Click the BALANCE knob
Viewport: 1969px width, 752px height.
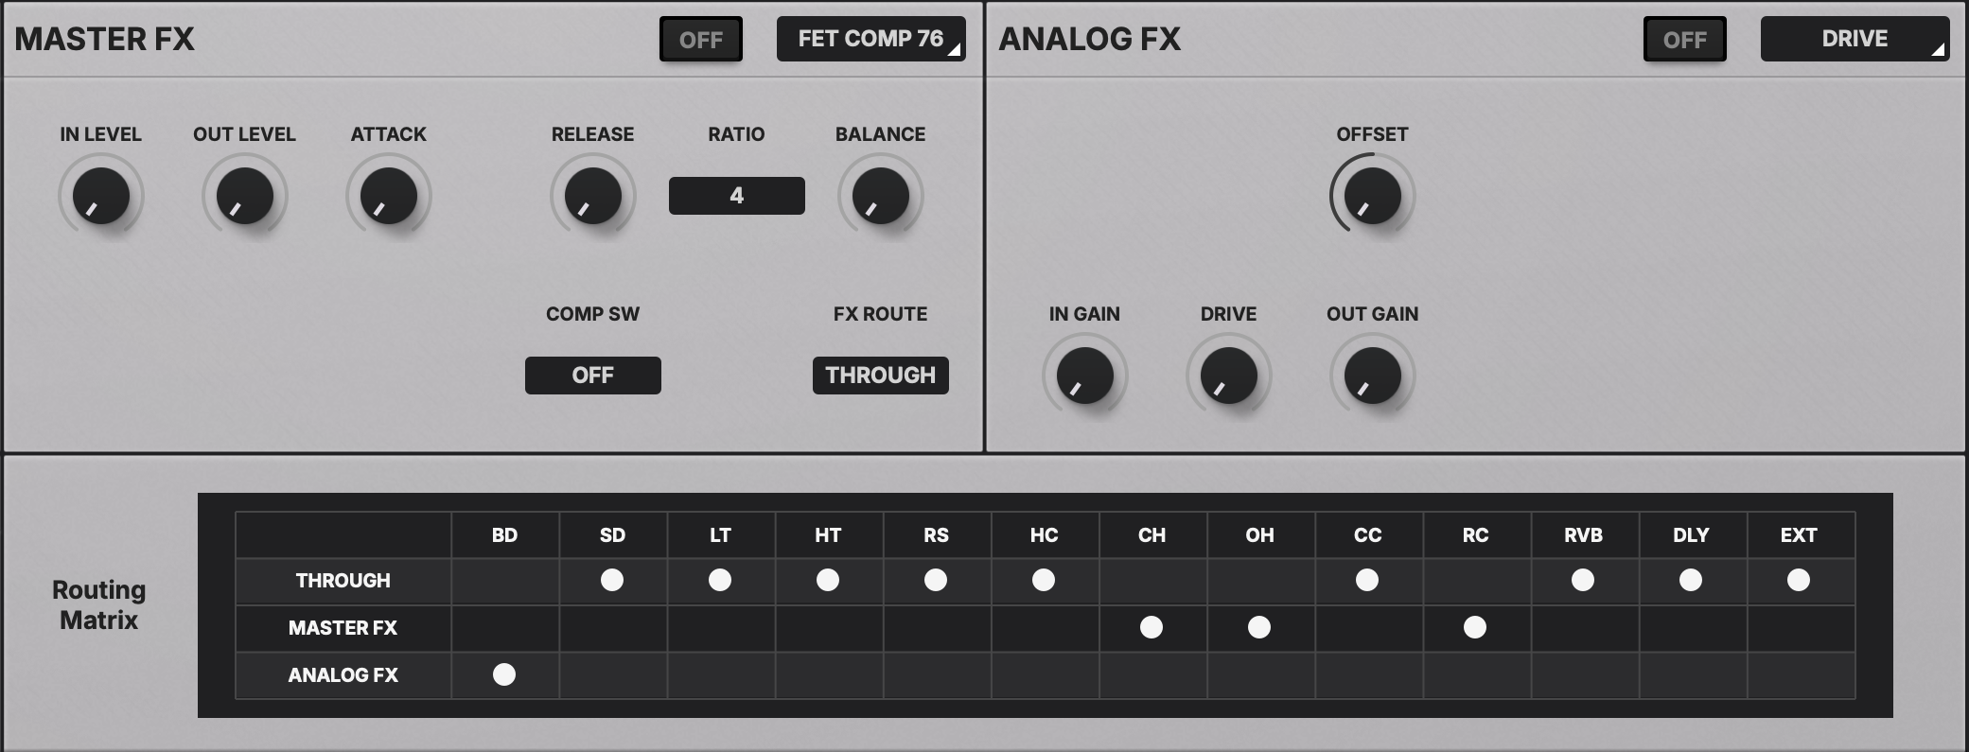tap(881, 196)
